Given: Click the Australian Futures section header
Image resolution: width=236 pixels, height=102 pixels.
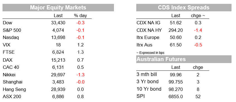Looking at the screenshot, I should click(x=184, y=59).
